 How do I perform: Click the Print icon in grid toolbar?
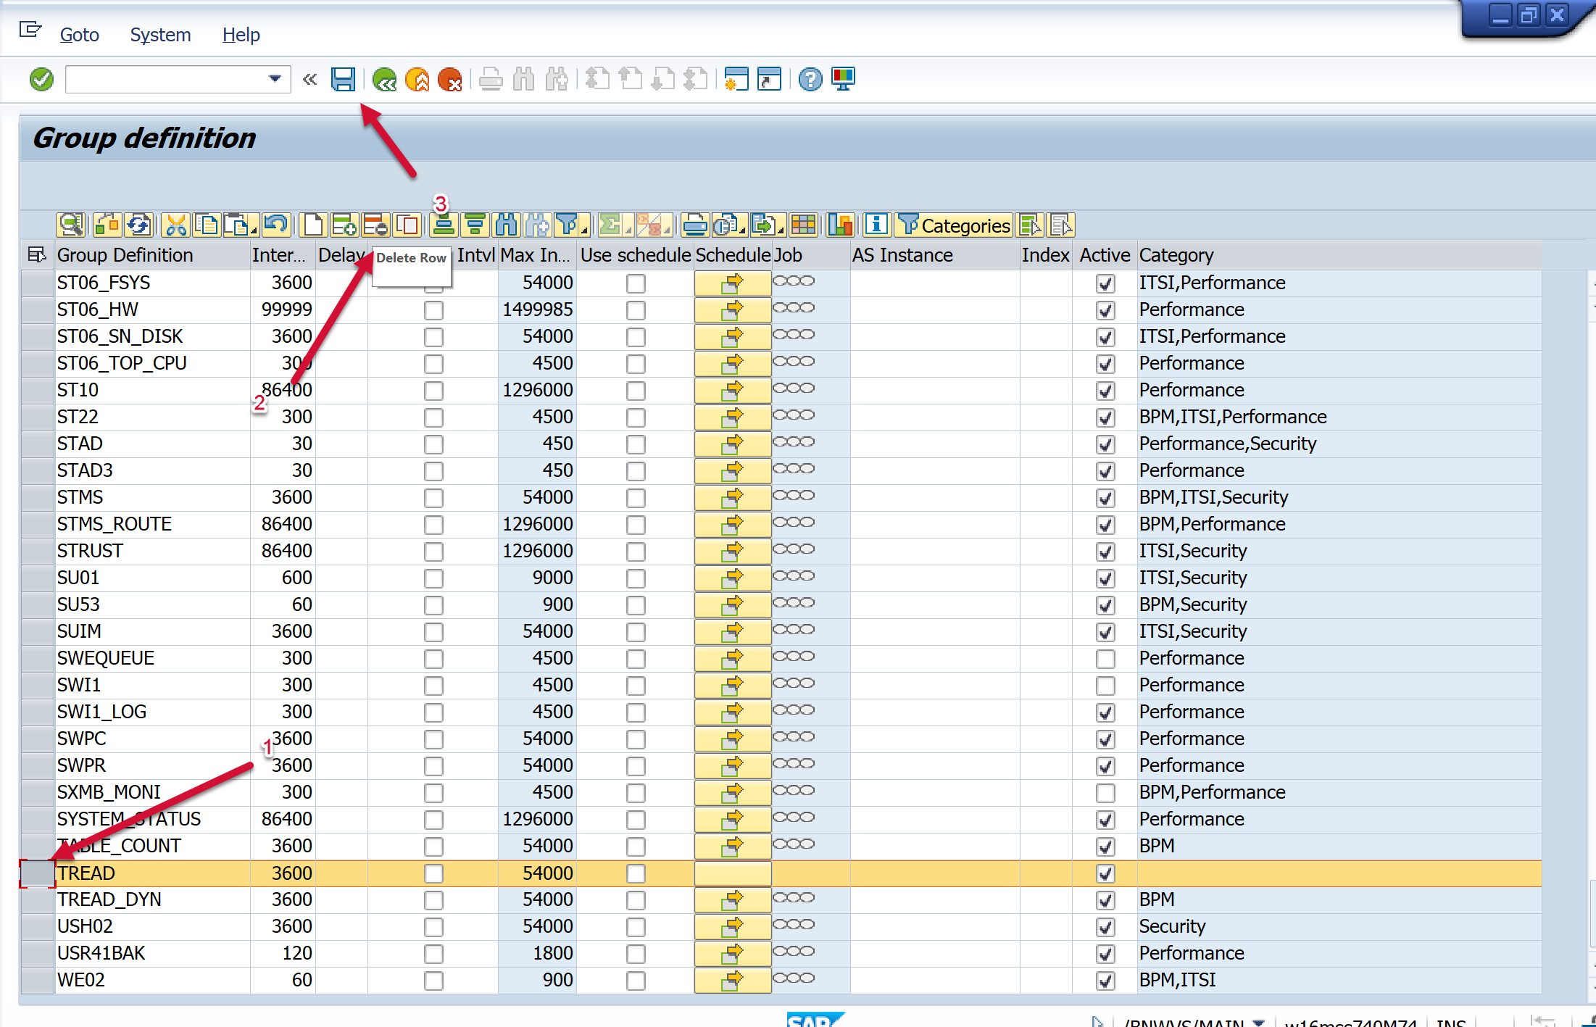pos(694,225)
